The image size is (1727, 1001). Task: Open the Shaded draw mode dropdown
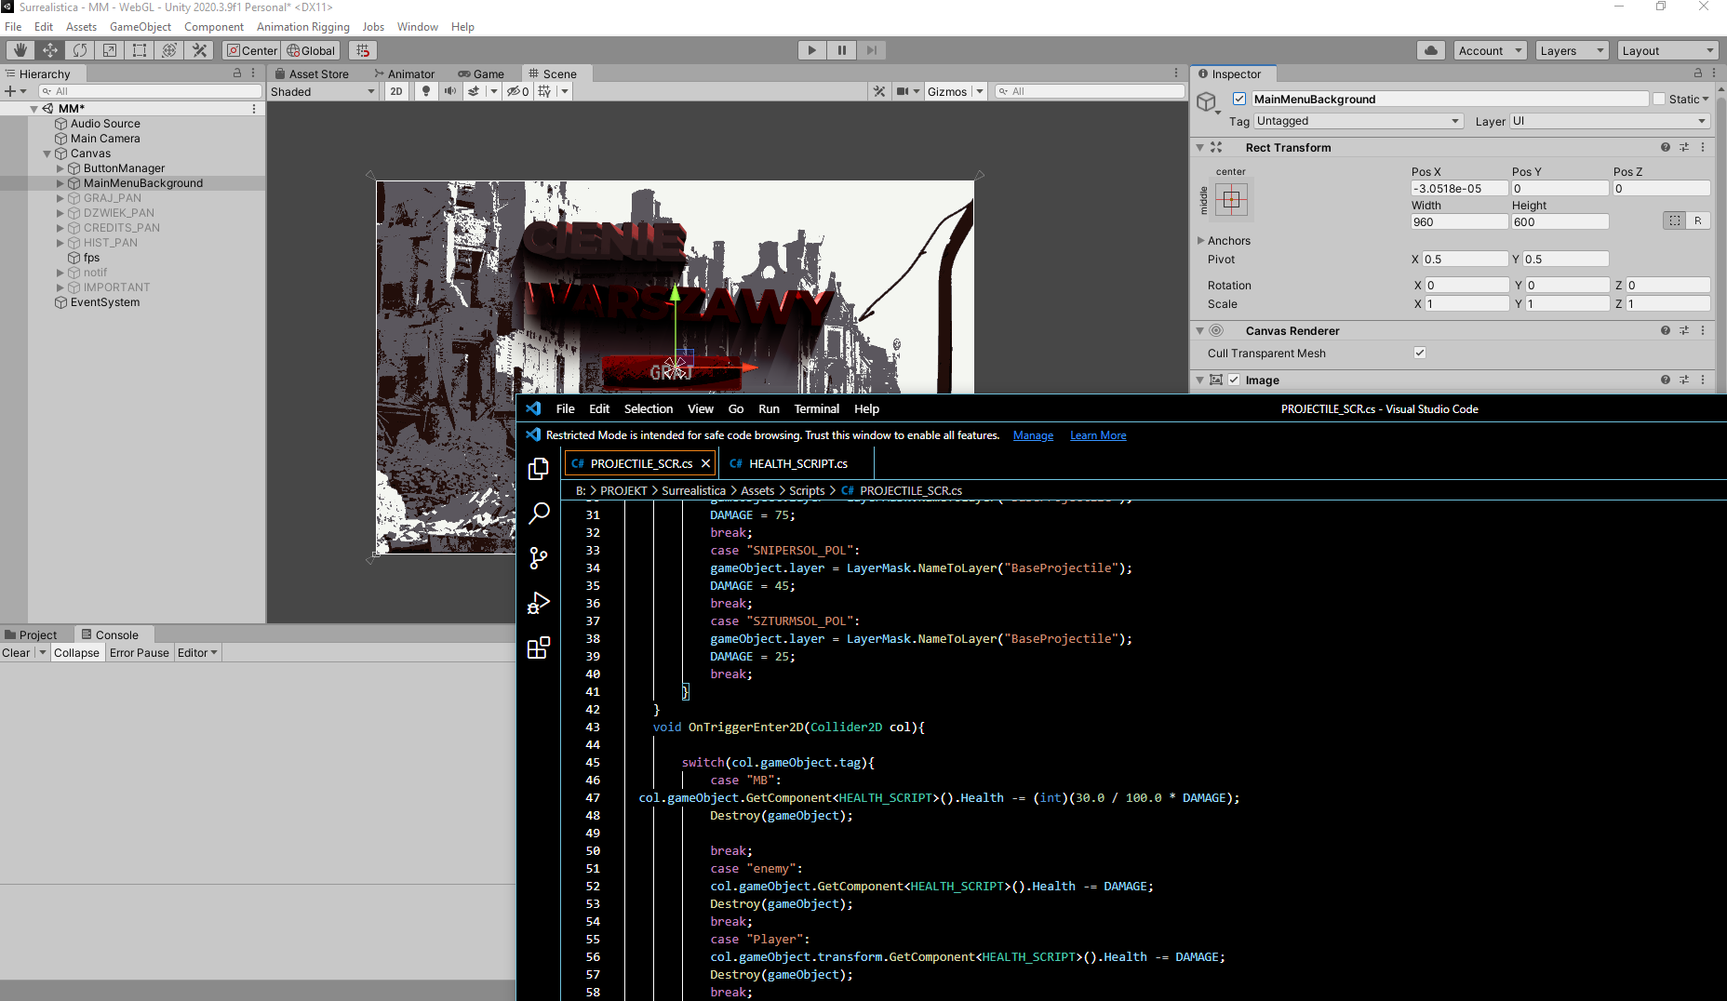pos(322,91)
